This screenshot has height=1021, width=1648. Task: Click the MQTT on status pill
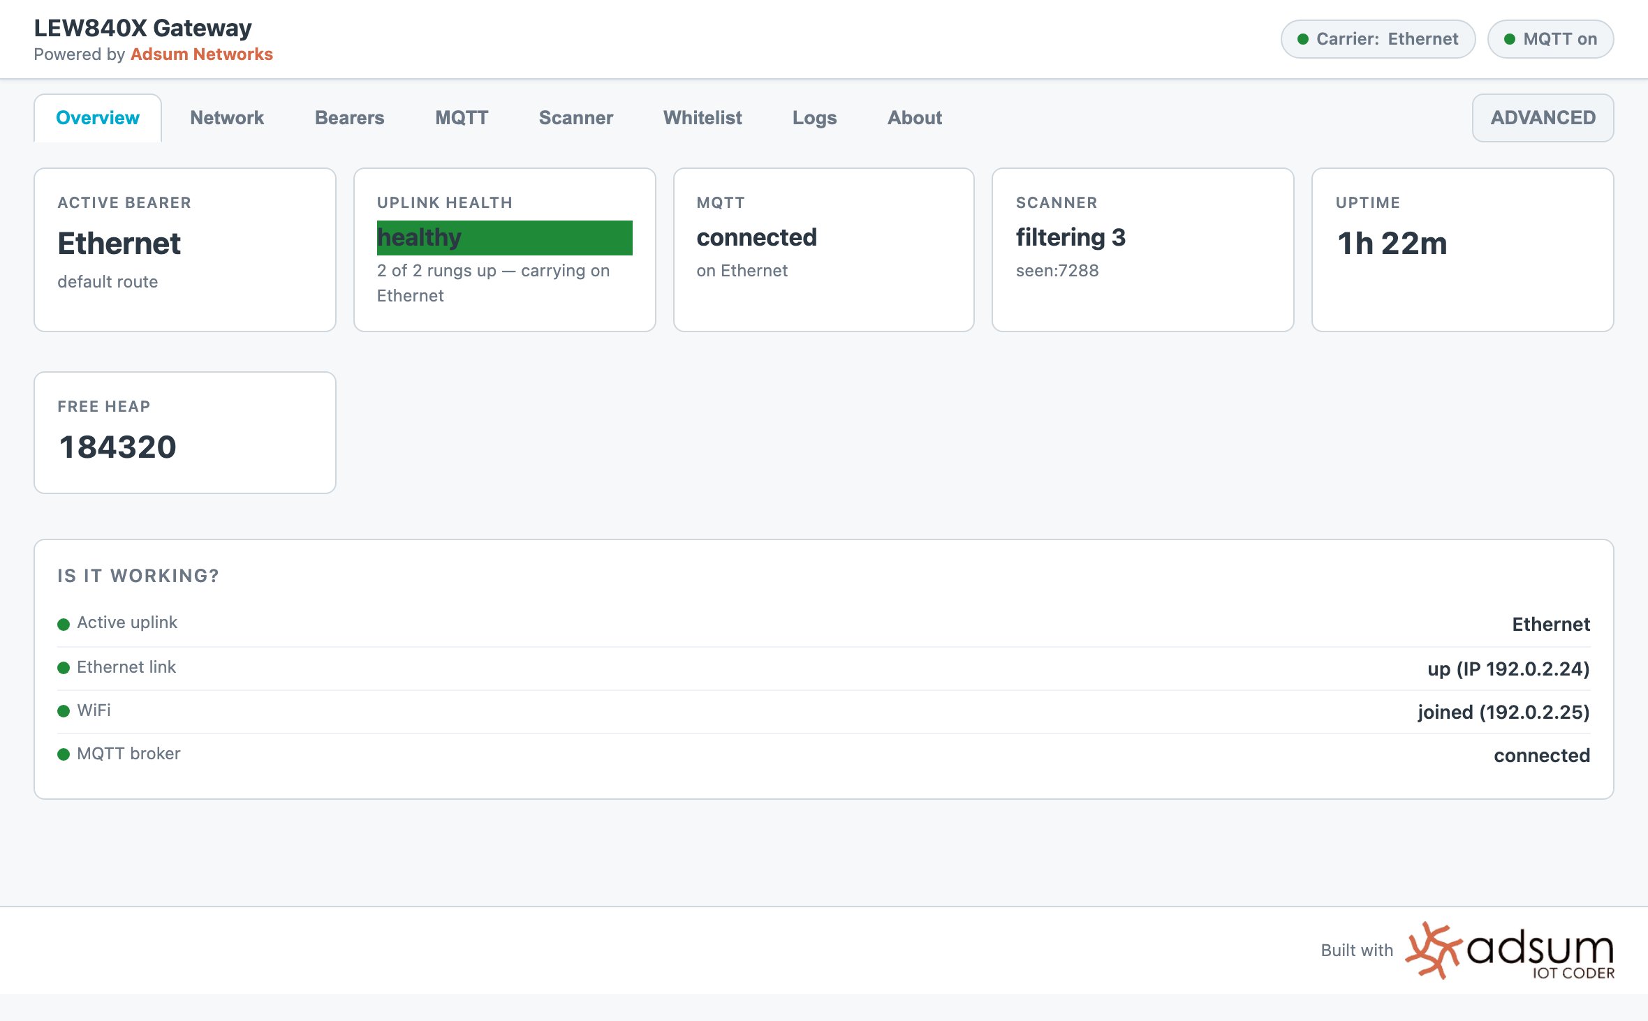[1550, 39]
